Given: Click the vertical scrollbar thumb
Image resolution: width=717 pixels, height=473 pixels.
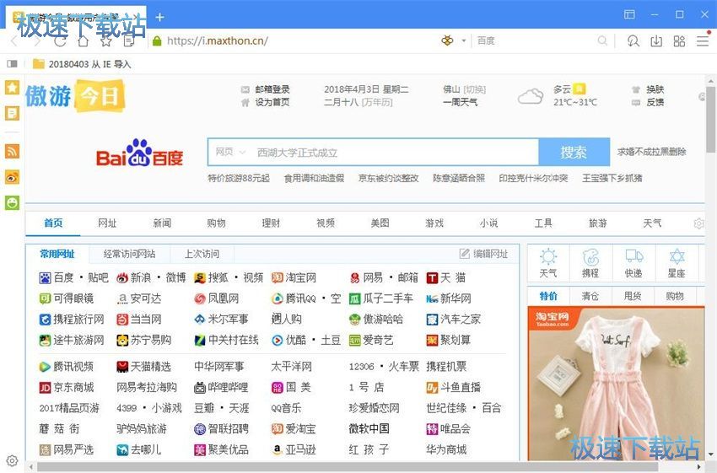Looking at the screenshot, I should 711,119.
